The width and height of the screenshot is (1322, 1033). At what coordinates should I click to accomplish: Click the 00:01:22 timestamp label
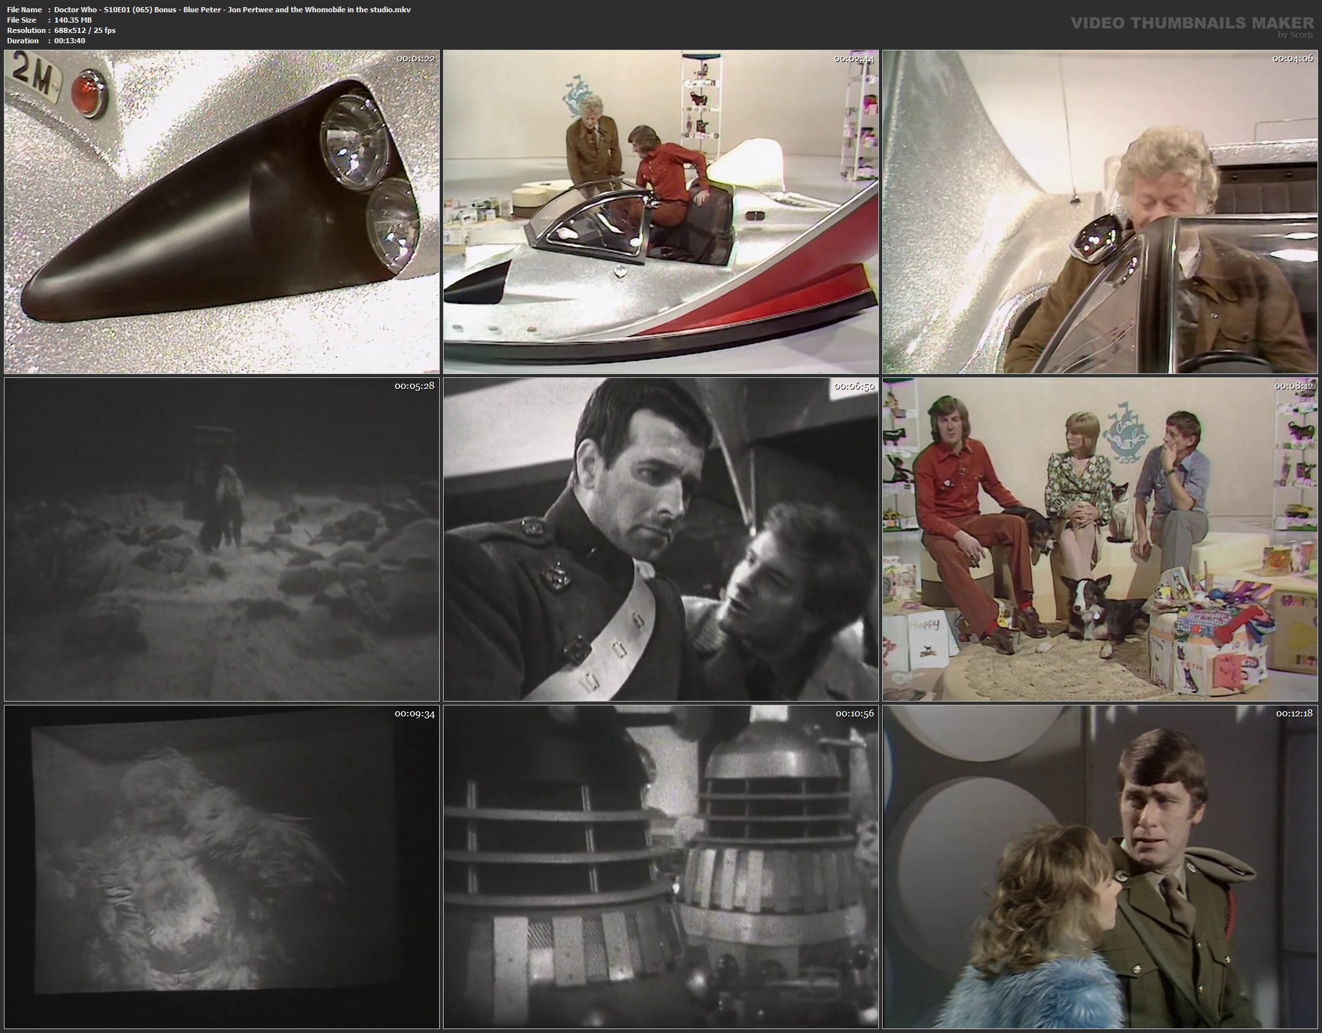[415, 59]
